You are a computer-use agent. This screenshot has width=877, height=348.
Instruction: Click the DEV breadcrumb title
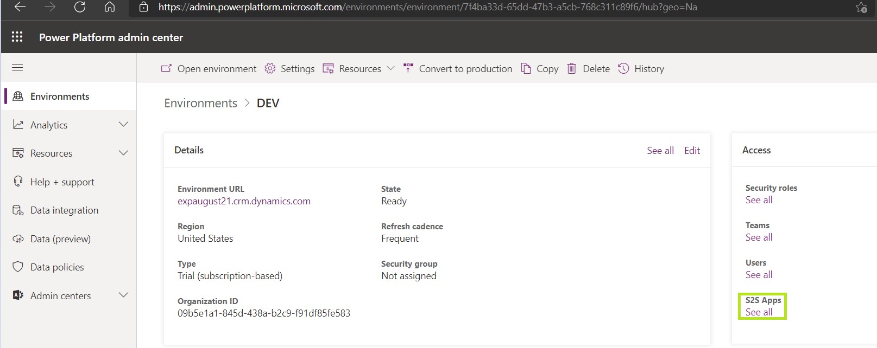coord(268,103)
